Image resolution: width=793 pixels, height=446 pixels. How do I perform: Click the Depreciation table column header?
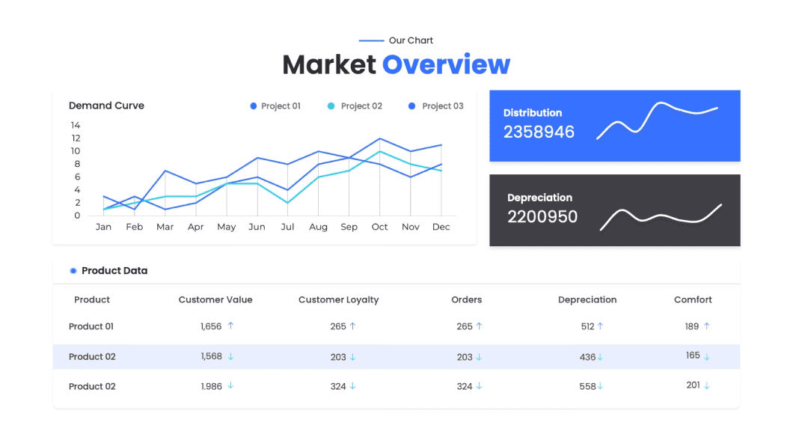587,300
